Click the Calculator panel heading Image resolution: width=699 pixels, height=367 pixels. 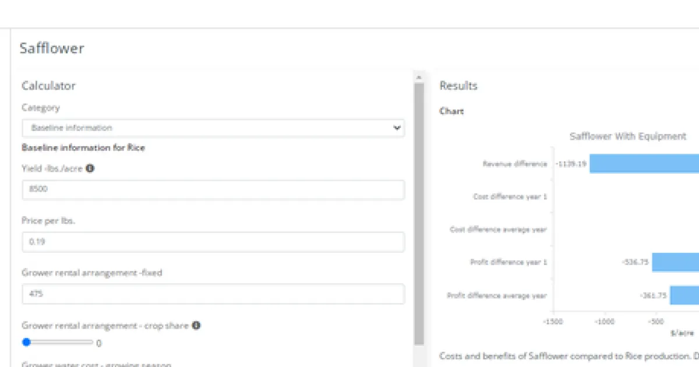point(48,86)
